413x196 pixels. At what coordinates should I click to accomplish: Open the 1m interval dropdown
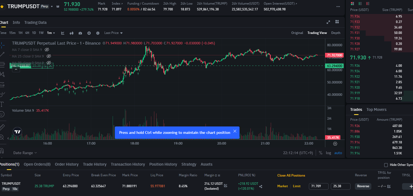coord(51,33)
